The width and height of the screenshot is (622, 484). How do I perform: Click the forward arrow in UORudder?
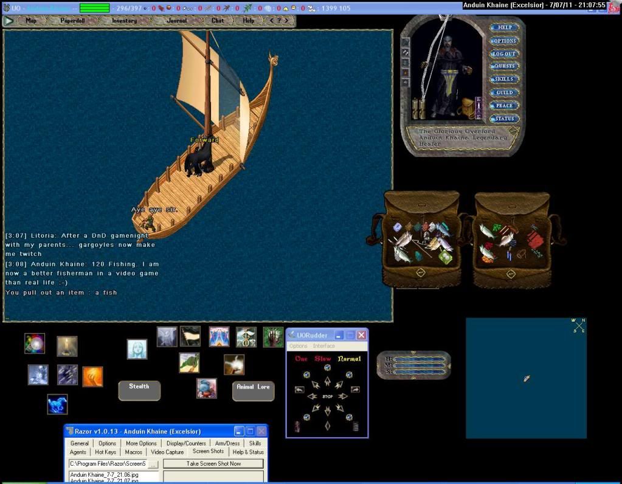point(327,381)
